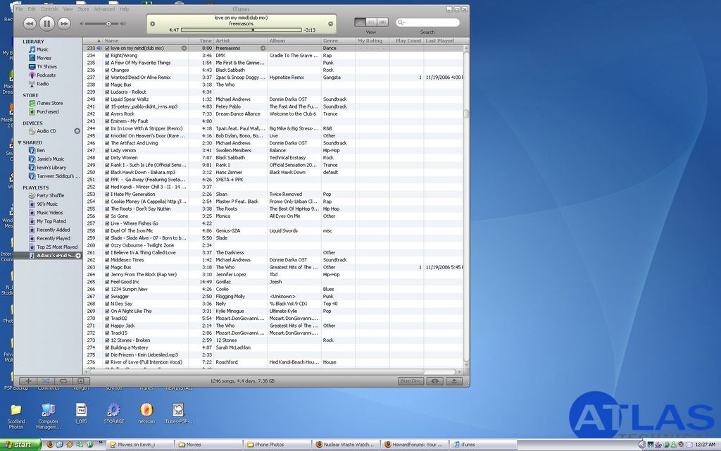Uncheck Dirty Women song checkbox
The height and width of the screenshot is (451, 721).
107,158
